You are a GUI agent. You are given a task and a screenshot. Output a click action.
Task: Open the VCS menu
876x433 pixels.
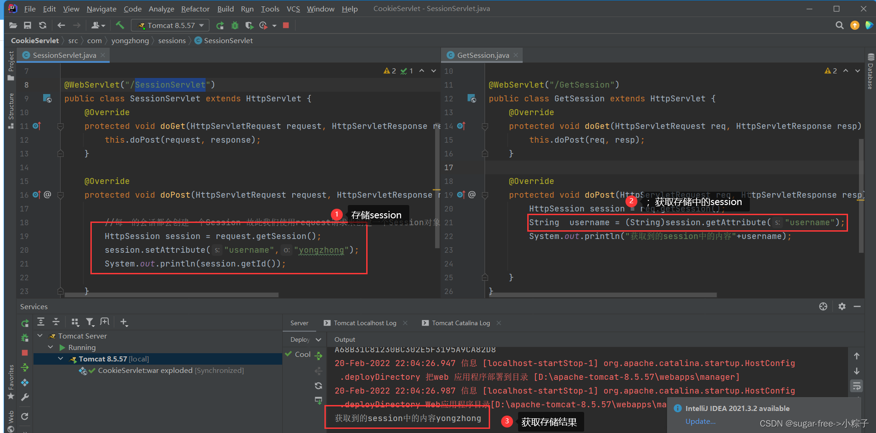(293, 9)
